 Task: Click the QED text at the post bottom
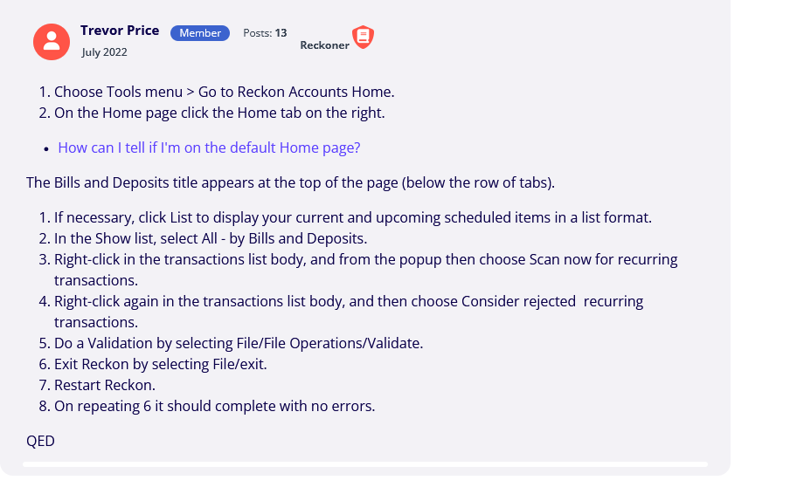click(40, 441)
